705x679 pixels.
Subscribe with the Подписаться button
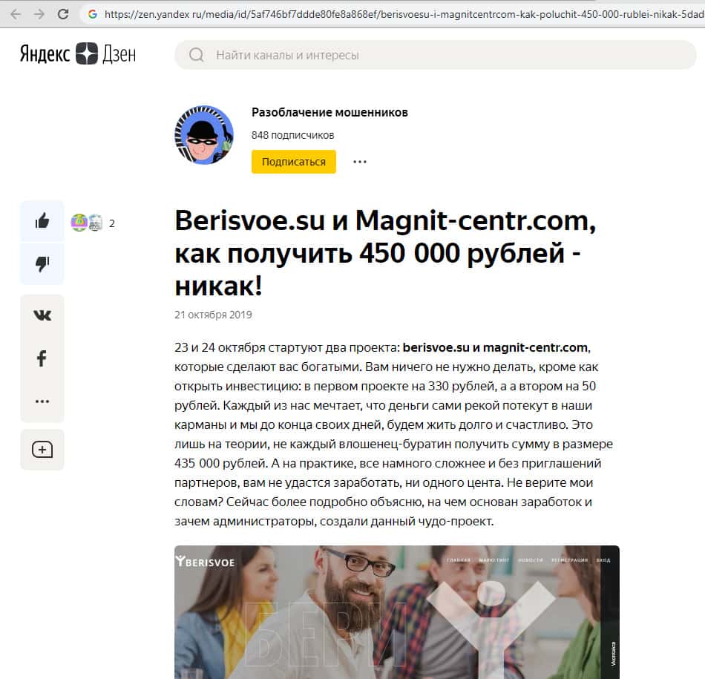point(294,162)
